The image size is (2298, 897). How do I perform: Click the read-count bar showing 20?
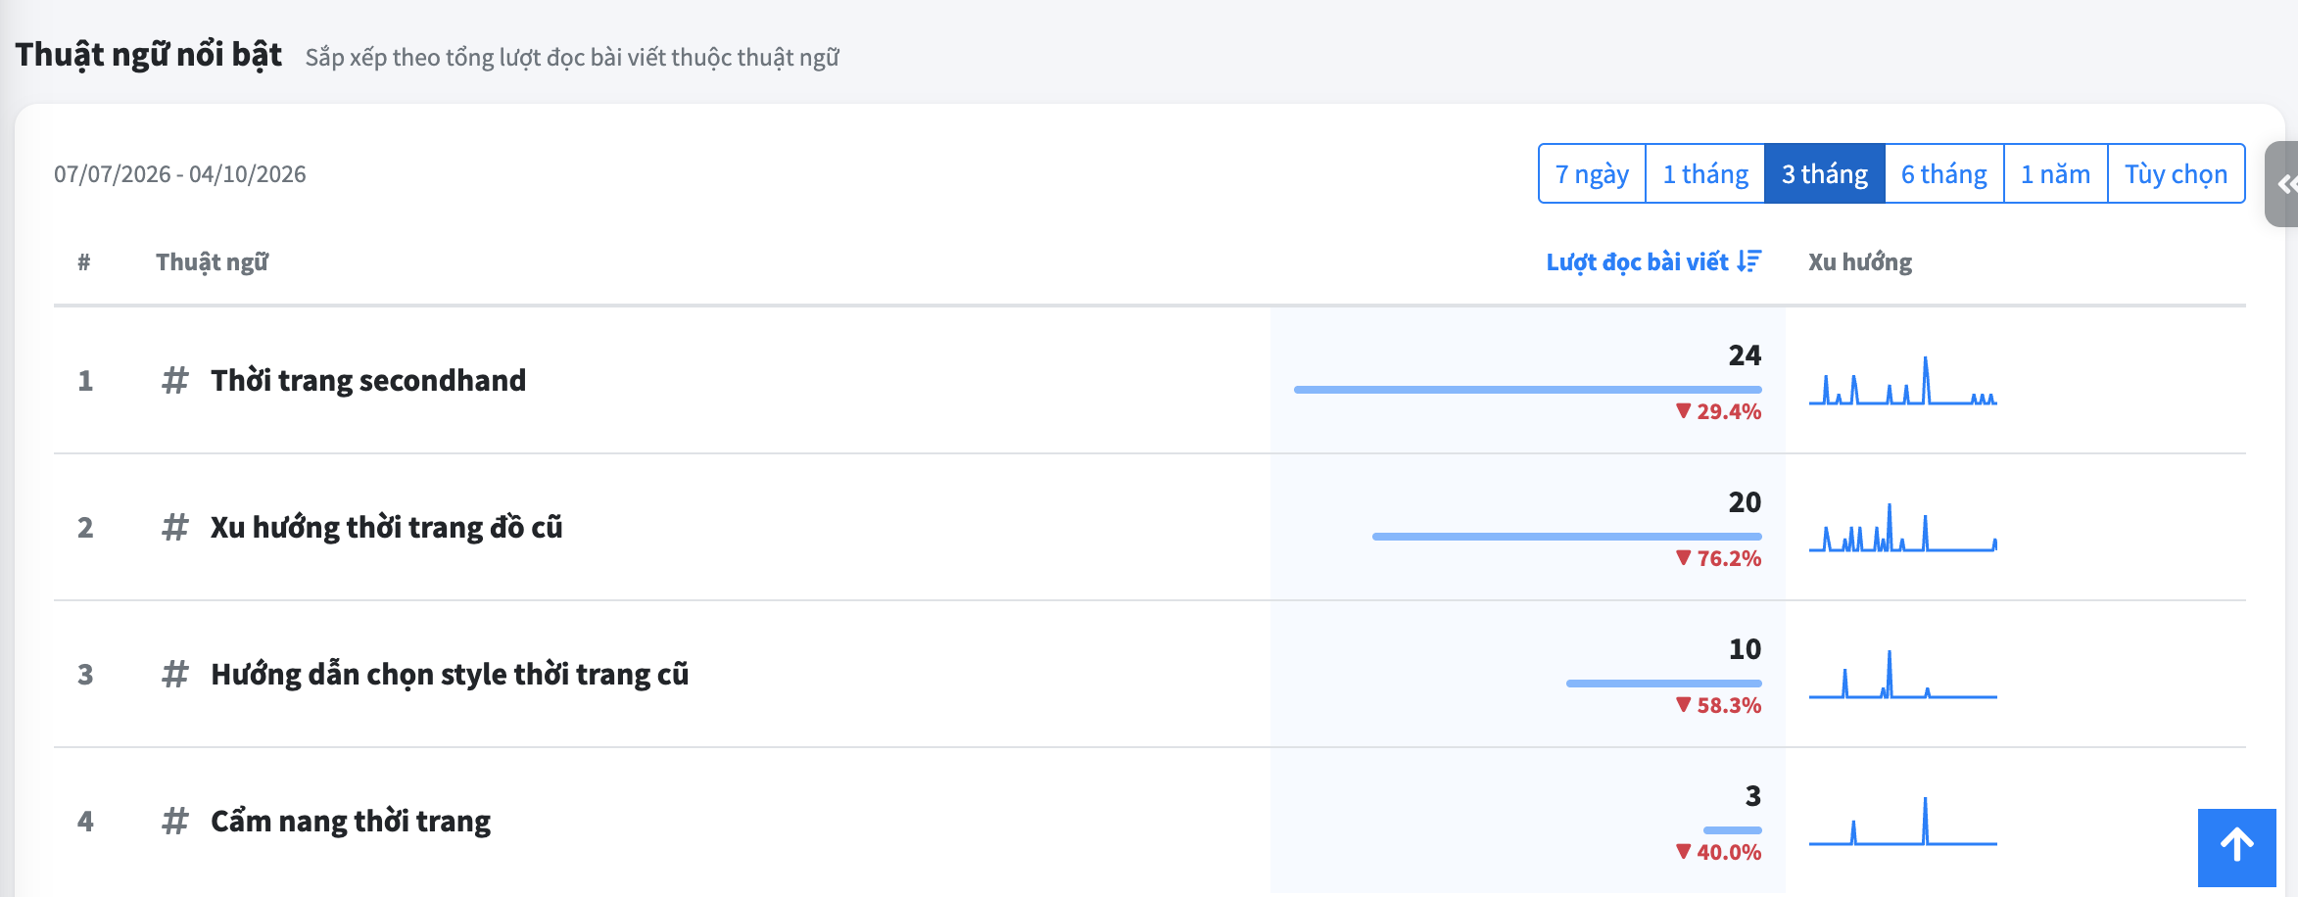point(1567,537)
